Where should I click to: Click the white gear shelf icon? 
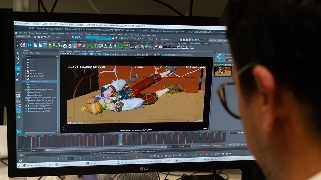[160, 47]
